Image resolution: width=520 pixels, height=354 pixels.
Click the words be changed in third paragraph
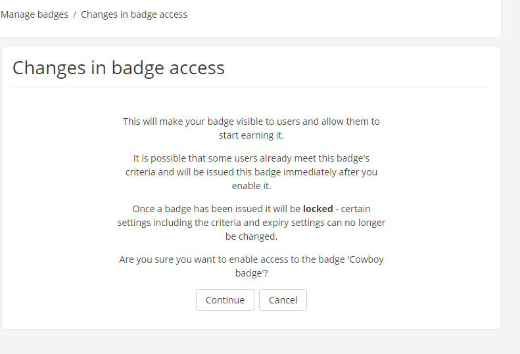(251, 236)
